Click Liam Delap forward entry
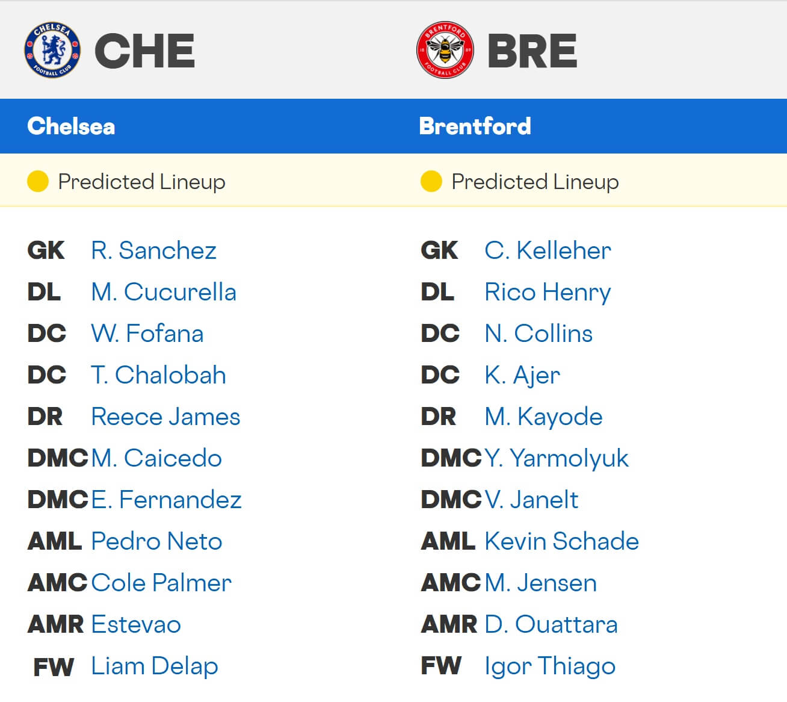Screen dimensions: 787x702 (x=154, y=666)
